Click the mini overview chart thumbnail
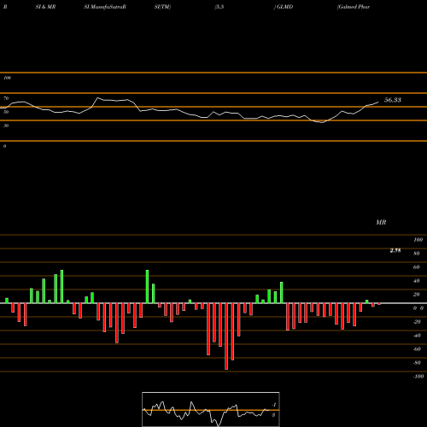 click(x=211, y=409)
